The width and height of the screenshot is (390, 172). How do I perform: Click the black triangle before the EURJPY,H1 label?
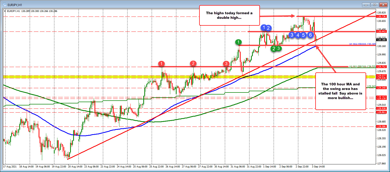coord(5,11)
